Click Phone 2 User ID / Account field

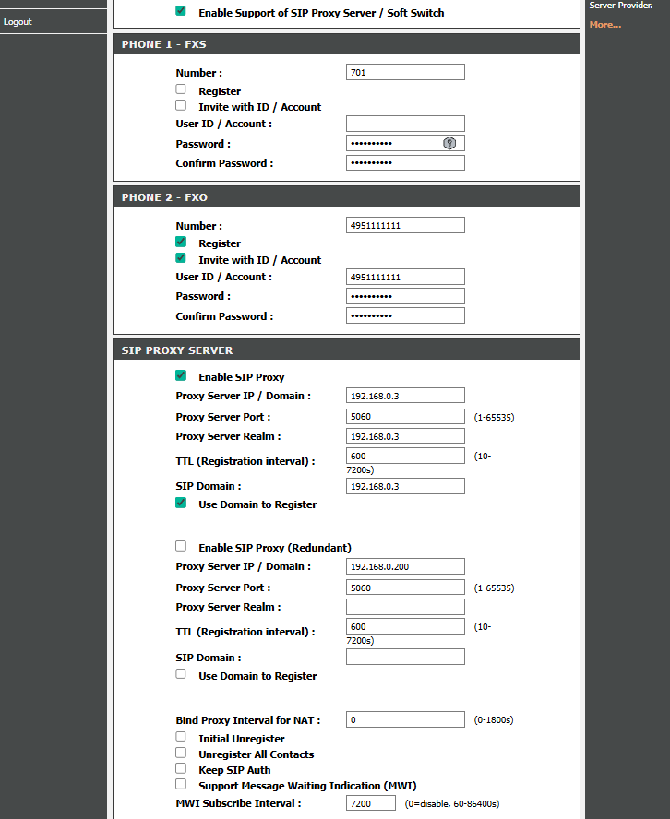[405, 277]
